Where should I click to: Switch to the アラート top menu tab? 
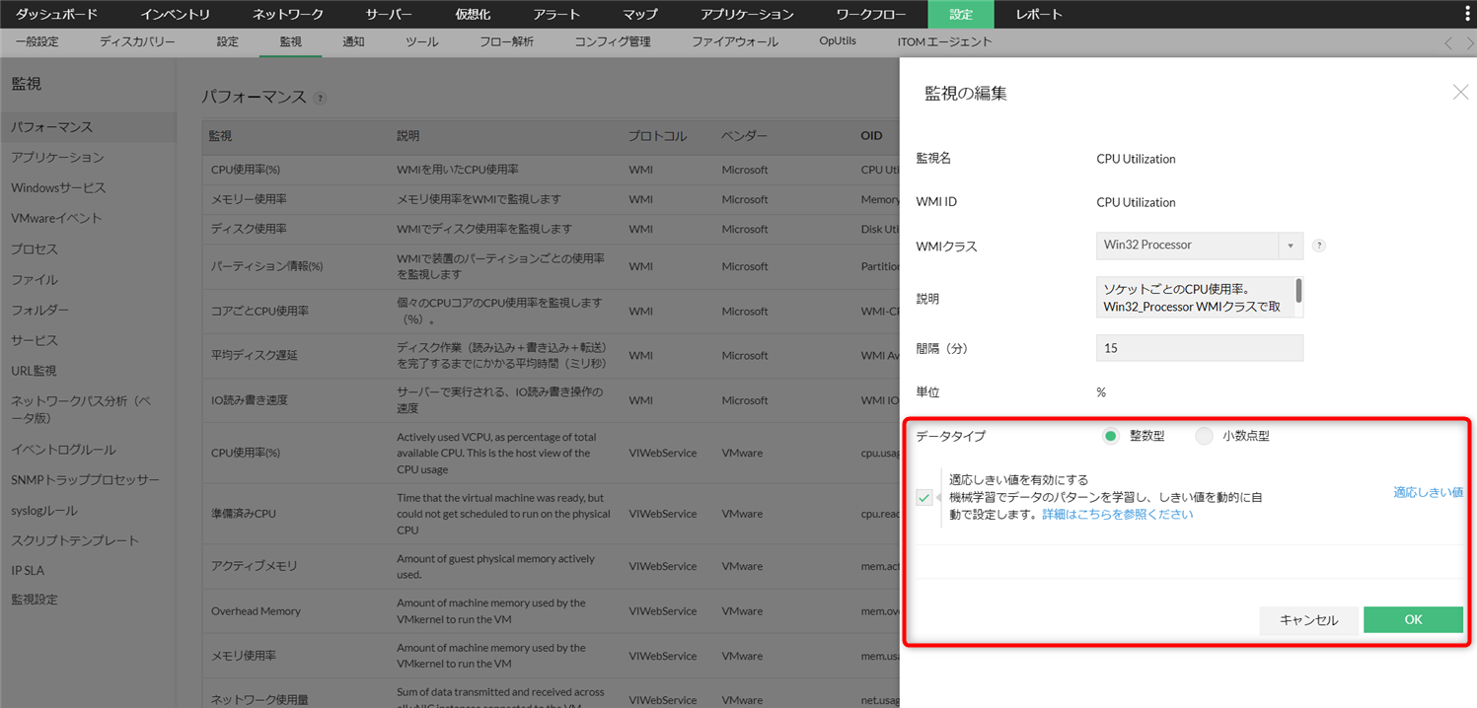pyautogui.click(x=556, y=14)
